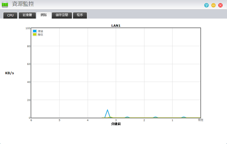Open the CPU tab
This screenshot has width=227, height=144.
[x=10, y=15]
